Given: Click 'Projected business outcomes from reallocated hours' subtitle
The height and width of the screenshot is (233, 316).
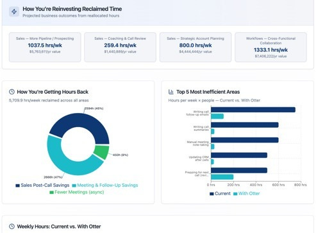Looking at the screenshot, I should (71, 15).
